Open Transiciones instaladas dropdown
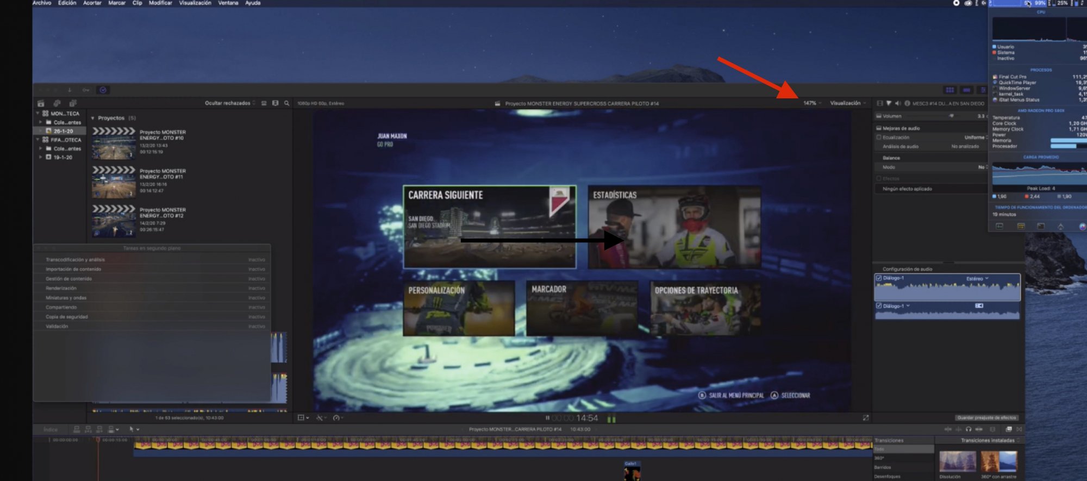This screenshot has width=1087, height=481. pos(989,440)
